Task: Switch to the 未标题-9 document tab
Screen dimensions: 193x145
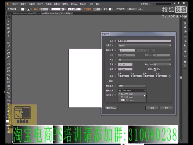Action: coord(56,13)
